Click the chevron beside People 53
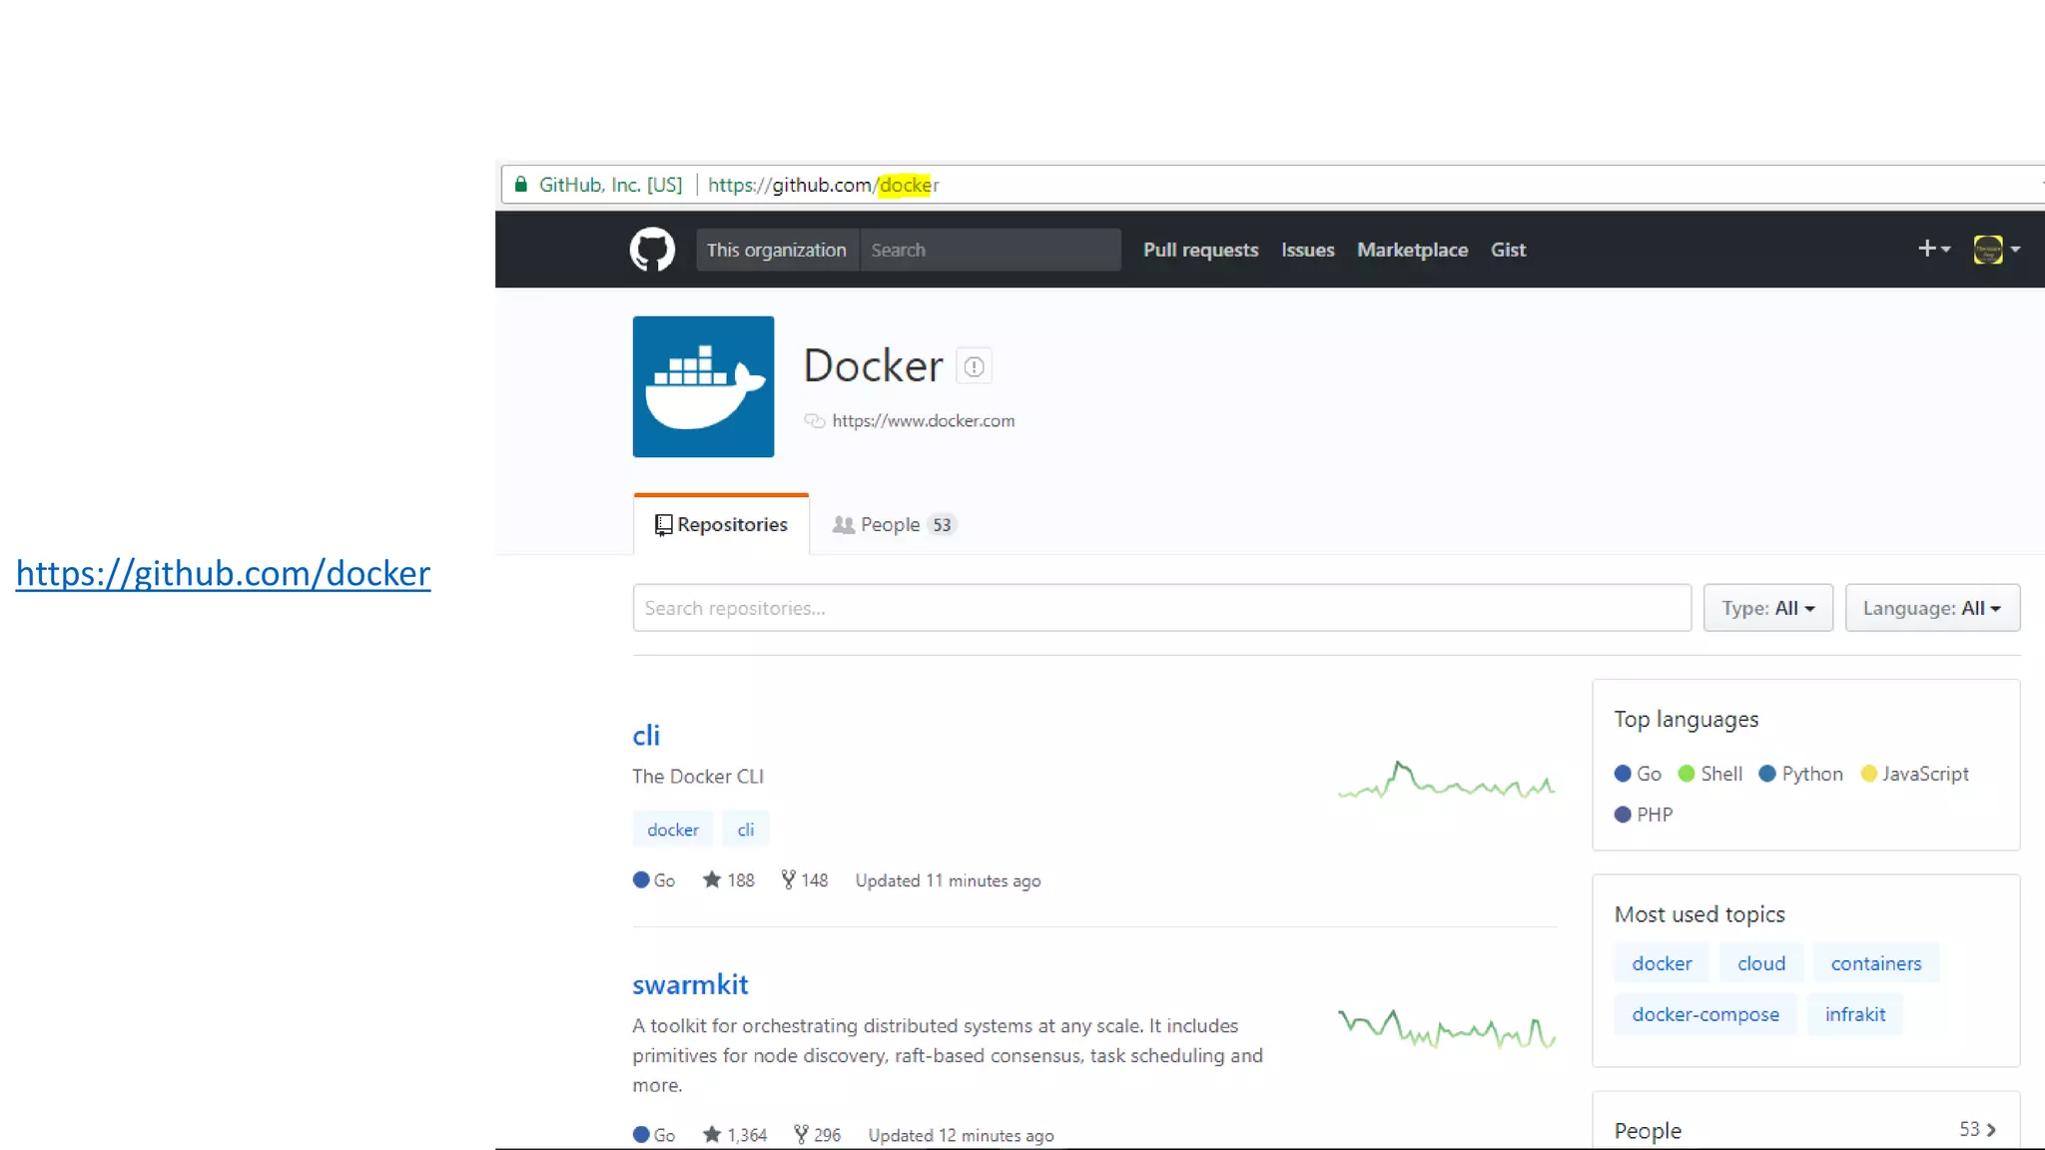 click(1991, 1130)
